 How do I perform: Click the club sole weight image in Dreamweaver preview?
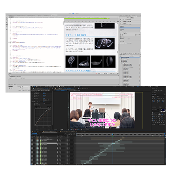104,44
